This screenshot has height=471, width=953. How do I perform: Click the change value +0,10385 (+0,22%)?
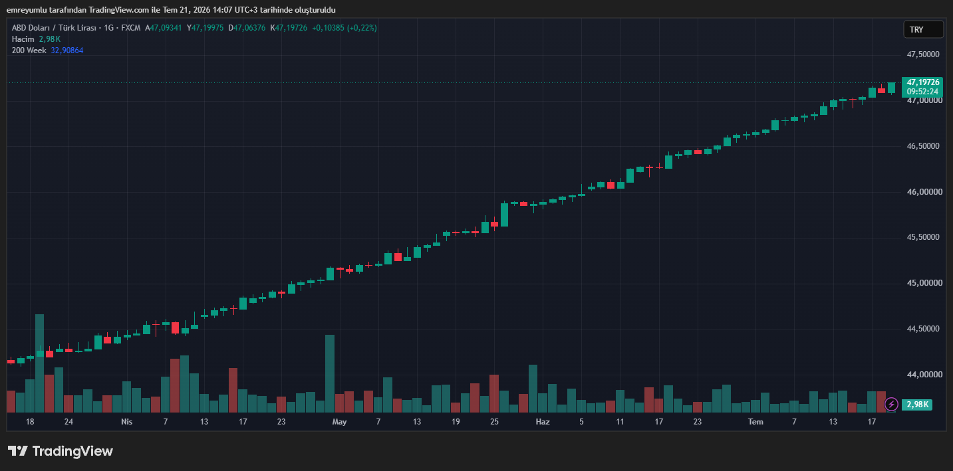point(344,28)
